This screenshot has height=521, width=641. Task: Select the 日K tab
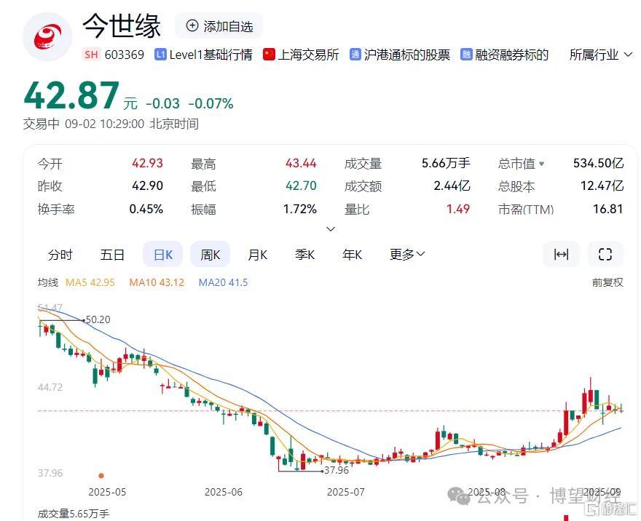pos(162,255)
